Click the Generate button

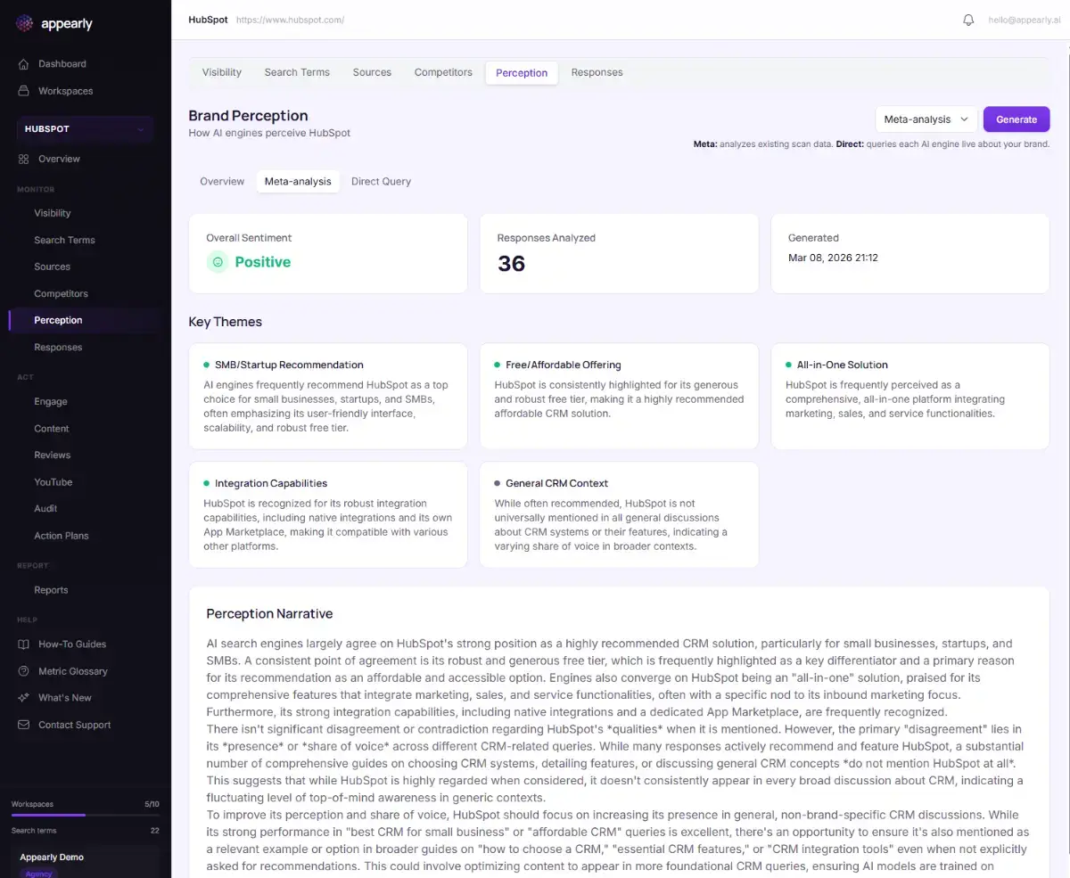tap(1017, 119)
